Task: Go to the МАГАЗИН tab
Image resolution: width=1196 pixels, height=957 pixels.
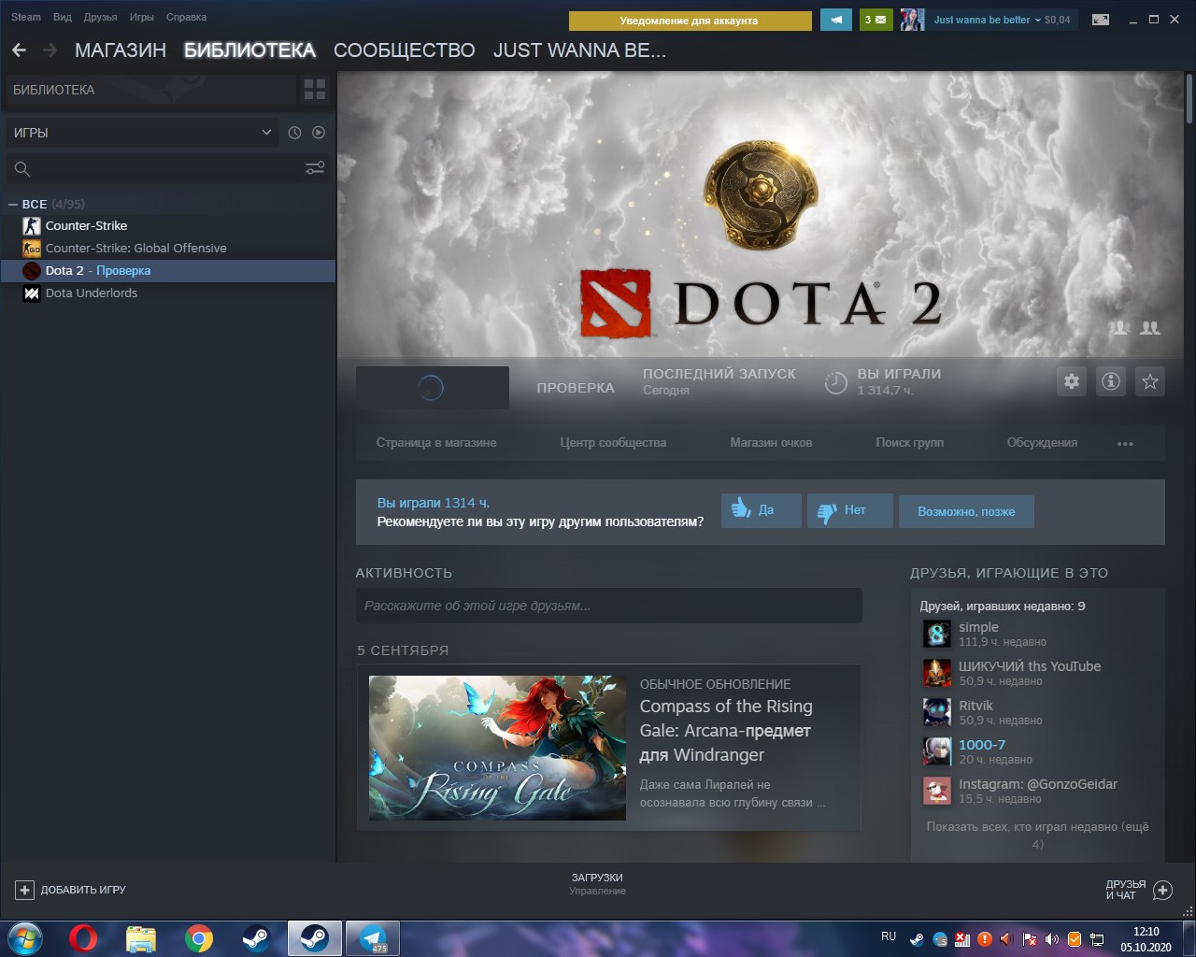Action: pos(121,50)
